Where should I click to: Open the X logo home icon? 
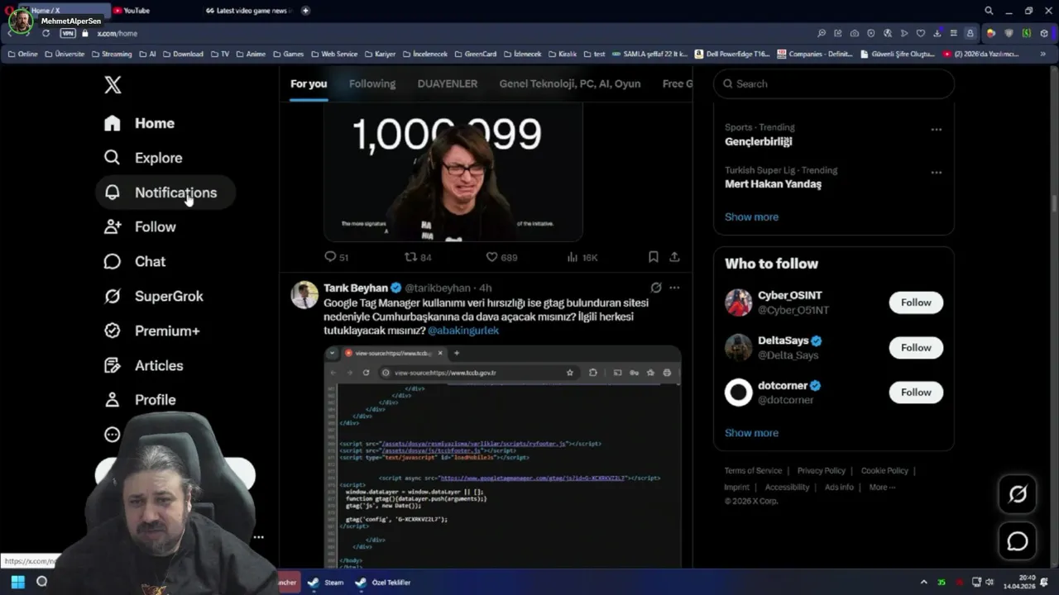pos(113,84)
